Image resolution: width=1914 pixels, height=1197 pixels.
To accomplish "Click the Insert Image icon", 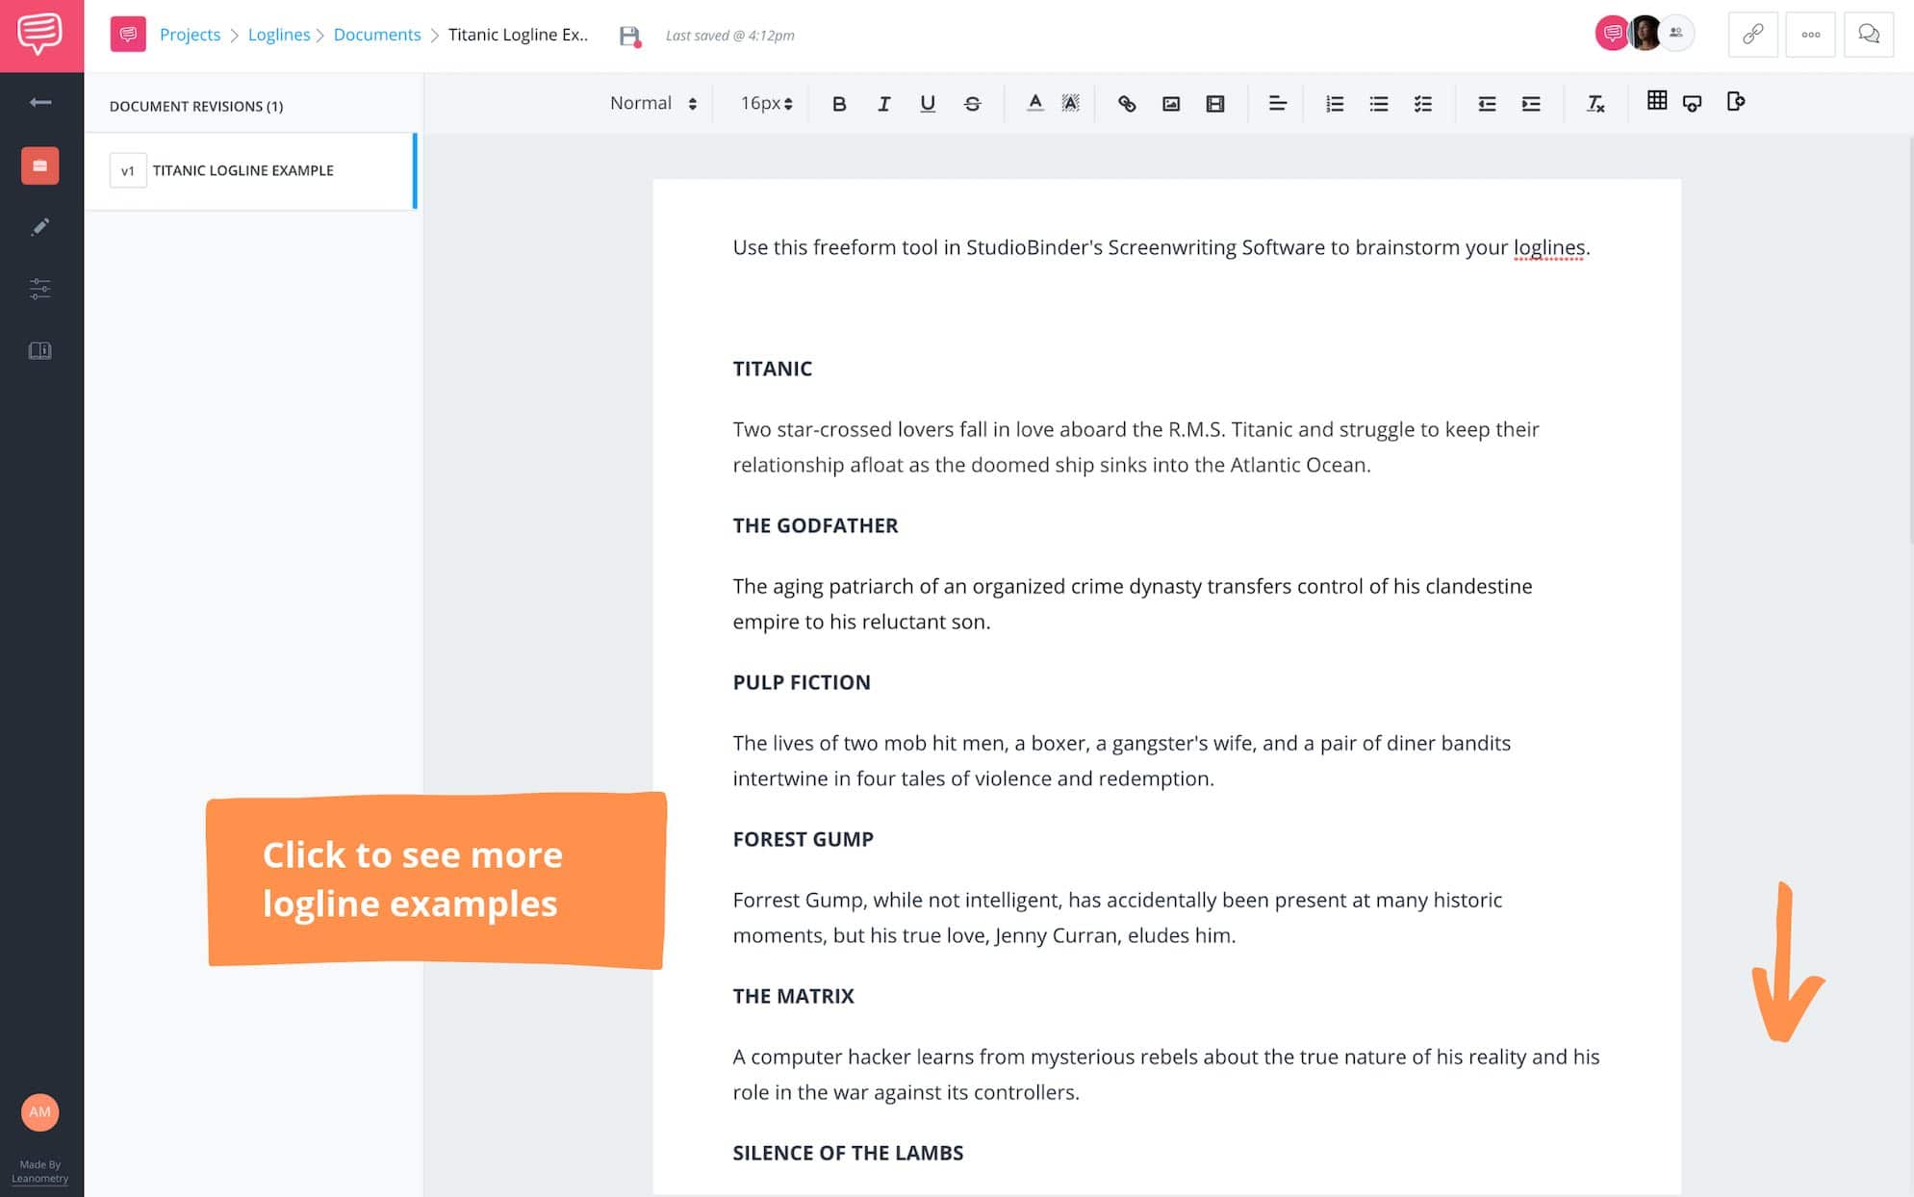I will click(x=1171, y=102).
